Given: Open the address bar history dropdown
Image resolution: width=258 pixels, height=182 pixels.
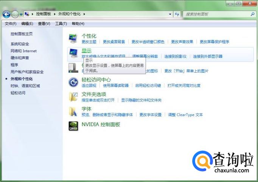Looking at the screenshot, I should (x=170, y=14).
